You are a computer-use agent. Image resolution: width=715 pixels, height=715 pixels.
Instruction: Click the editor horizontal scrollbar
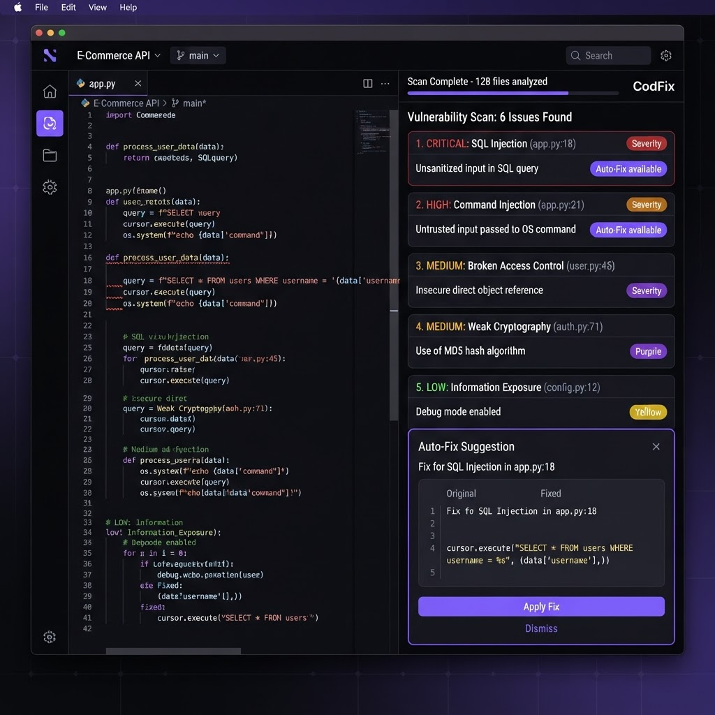coord(173,651)
